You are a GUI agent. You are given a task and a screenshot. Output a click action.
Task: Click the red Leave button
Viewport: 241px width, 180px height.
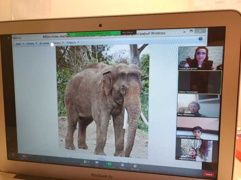coord(208,174)
